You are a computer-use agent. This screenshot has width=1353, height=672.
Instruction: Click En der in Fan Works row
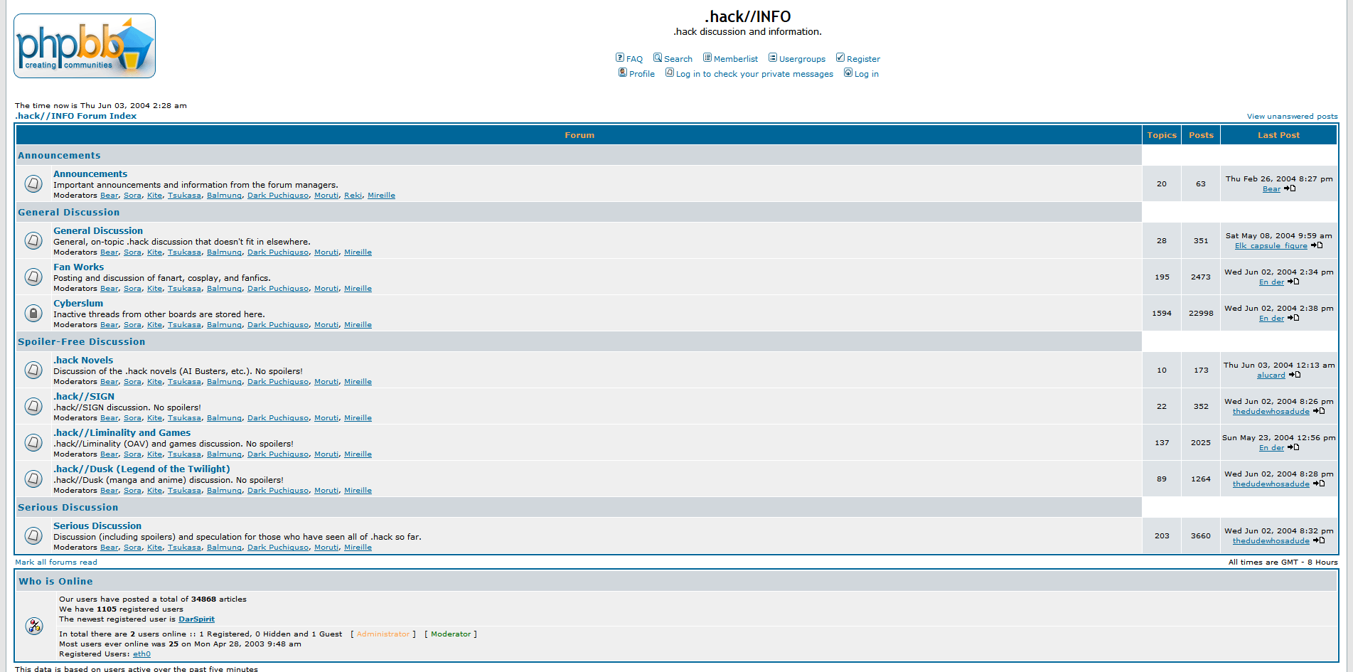click(x=1271, y=282)
